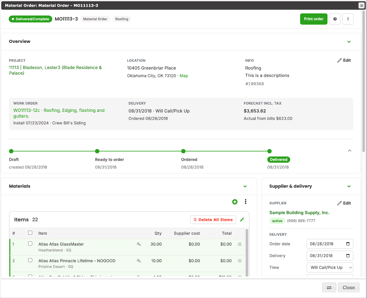The image size is (367, 298).
Task: Click the Total column header
Action: pyautogui.click(x=227, y=233)
